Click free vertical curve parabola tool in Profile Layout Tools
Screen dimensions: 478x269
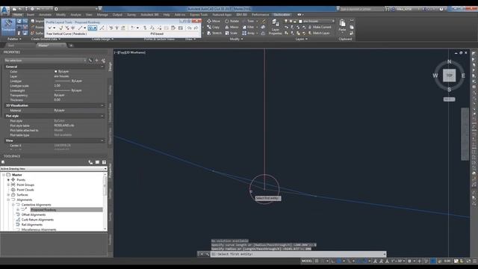pyautogui.click(x=92, y=28)
